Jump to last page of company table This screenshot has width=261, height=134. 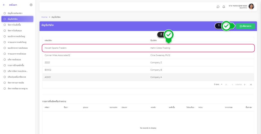click(251, 84)
